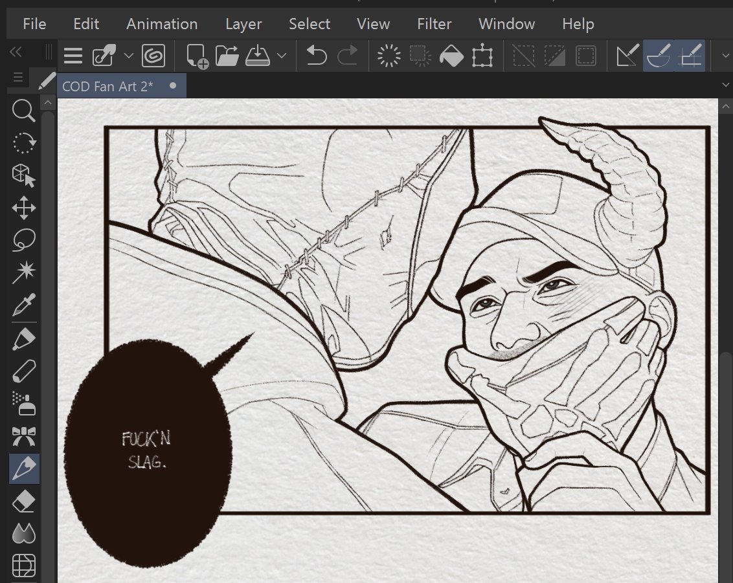Click the canvas vertical scrollbar up arrow

coord(725,107)
